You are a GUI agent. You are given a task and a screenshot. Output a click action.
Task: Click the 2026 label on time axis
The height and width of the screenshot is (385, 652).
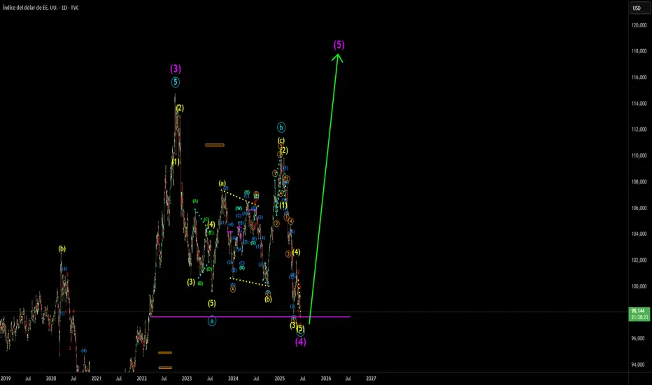pyautogui.click(x=326, y=378)
